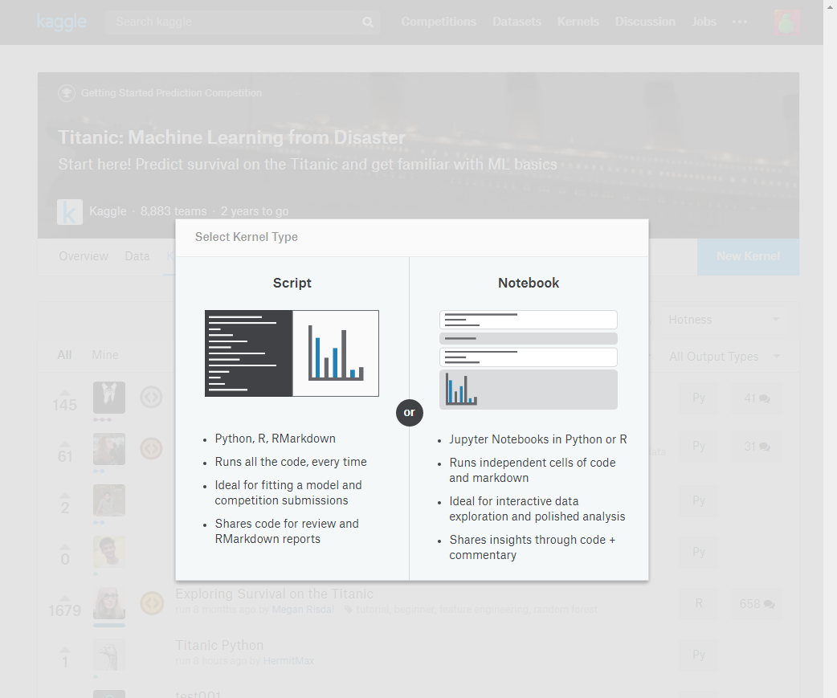
Task: Click the comment bubble showing 658 comments
Action: pos(756,603)
